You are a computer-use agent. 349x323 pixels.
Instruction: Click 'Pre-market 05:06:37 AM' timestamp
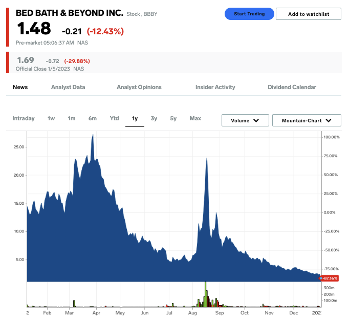tap(45, 42)
